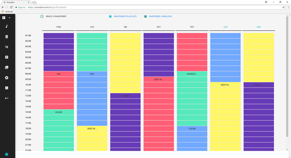
Task: Click the page vertical scrollbar
Action: point(287,77)
